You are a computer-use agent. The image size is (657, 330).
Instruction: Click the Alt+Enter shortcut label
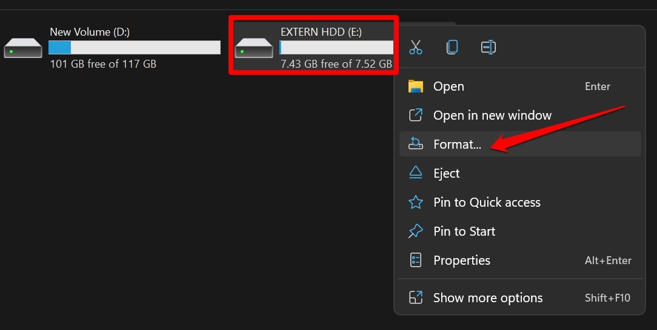608,260
